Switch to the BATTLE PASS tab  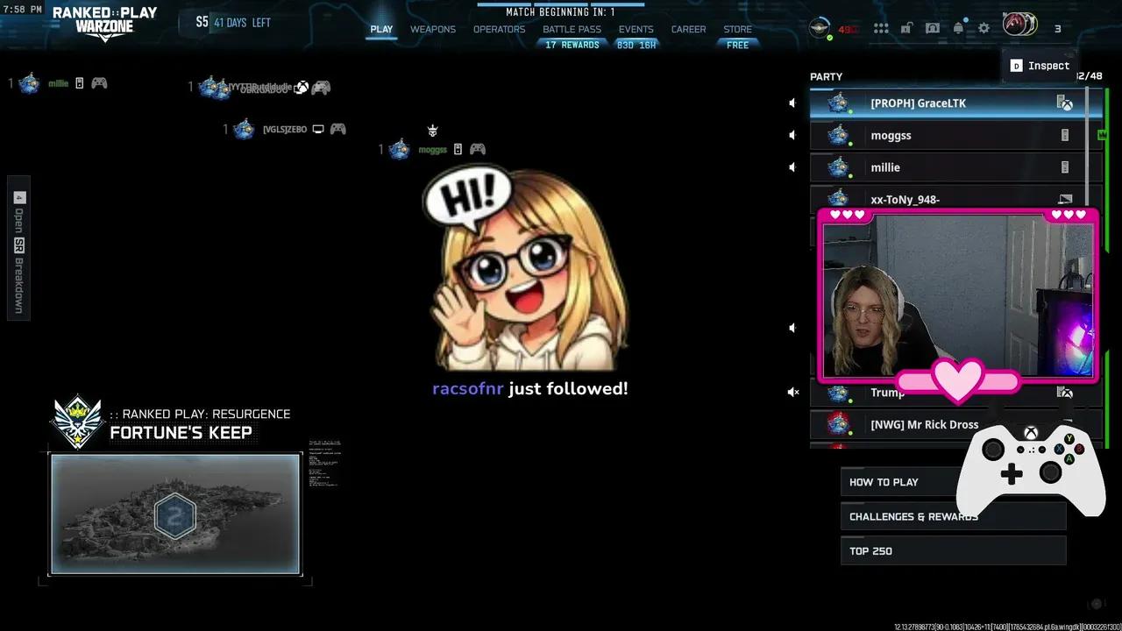pos(572,29)
